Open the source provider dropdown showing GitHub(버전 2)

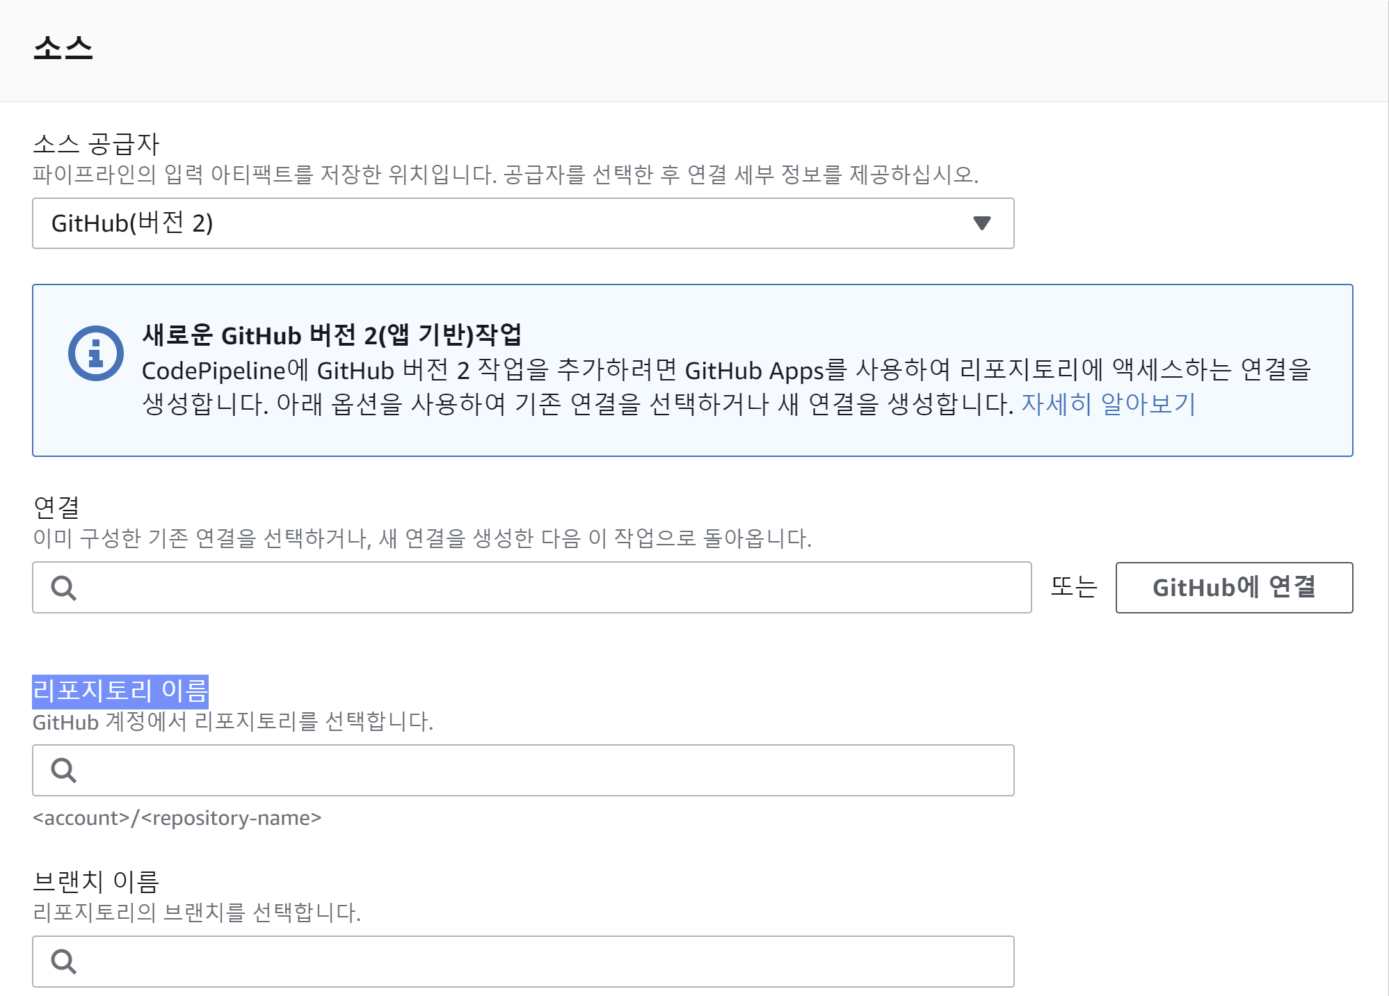[x=523, y=223]
